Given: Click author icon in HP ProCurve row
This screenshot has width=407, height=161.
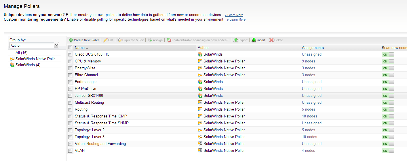Looking at the screenshot, I should (x=200, y=89).
